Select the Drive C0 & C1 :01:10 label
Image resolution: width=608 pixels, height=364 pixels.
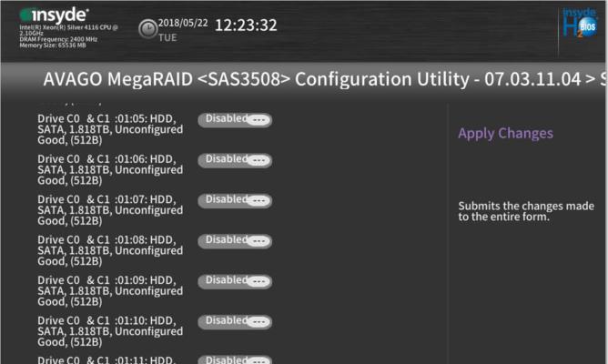110,330
